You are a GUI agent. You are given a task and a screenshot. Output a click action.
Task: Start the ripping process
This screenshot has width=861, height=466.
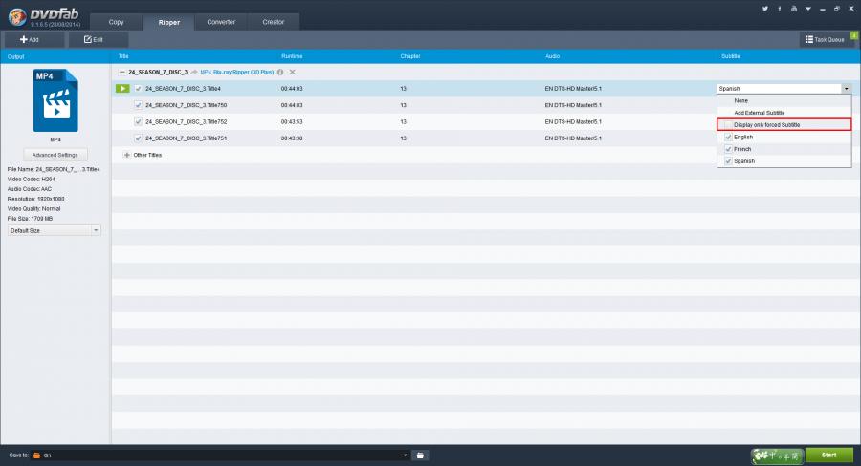coord(829,455)
